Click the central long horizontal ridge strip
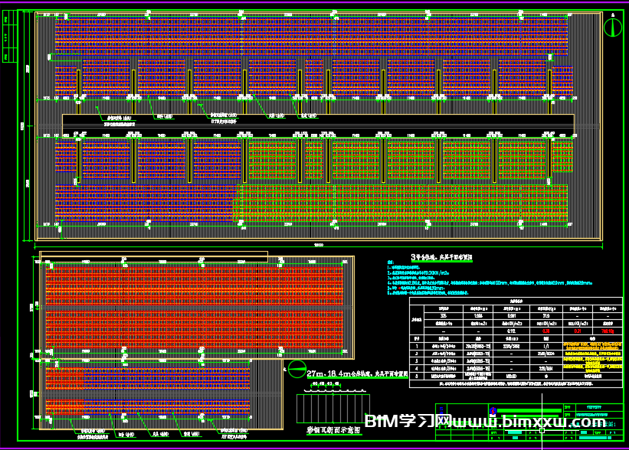Image resolution: width=629 pixels, height=450 pixels. 317,122
